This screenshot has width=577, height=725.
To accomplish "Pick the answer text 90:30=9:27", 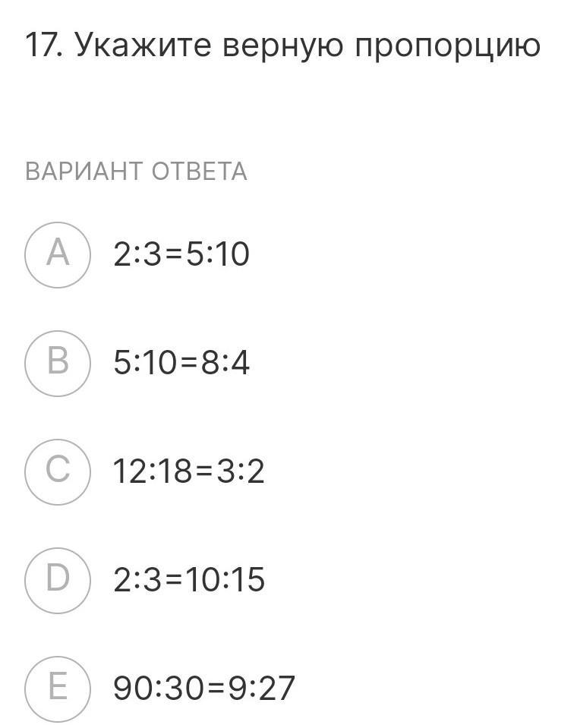I will point(203,689).
